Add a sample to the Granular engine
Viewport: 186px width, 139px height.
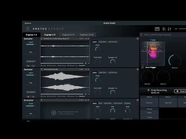54,113
